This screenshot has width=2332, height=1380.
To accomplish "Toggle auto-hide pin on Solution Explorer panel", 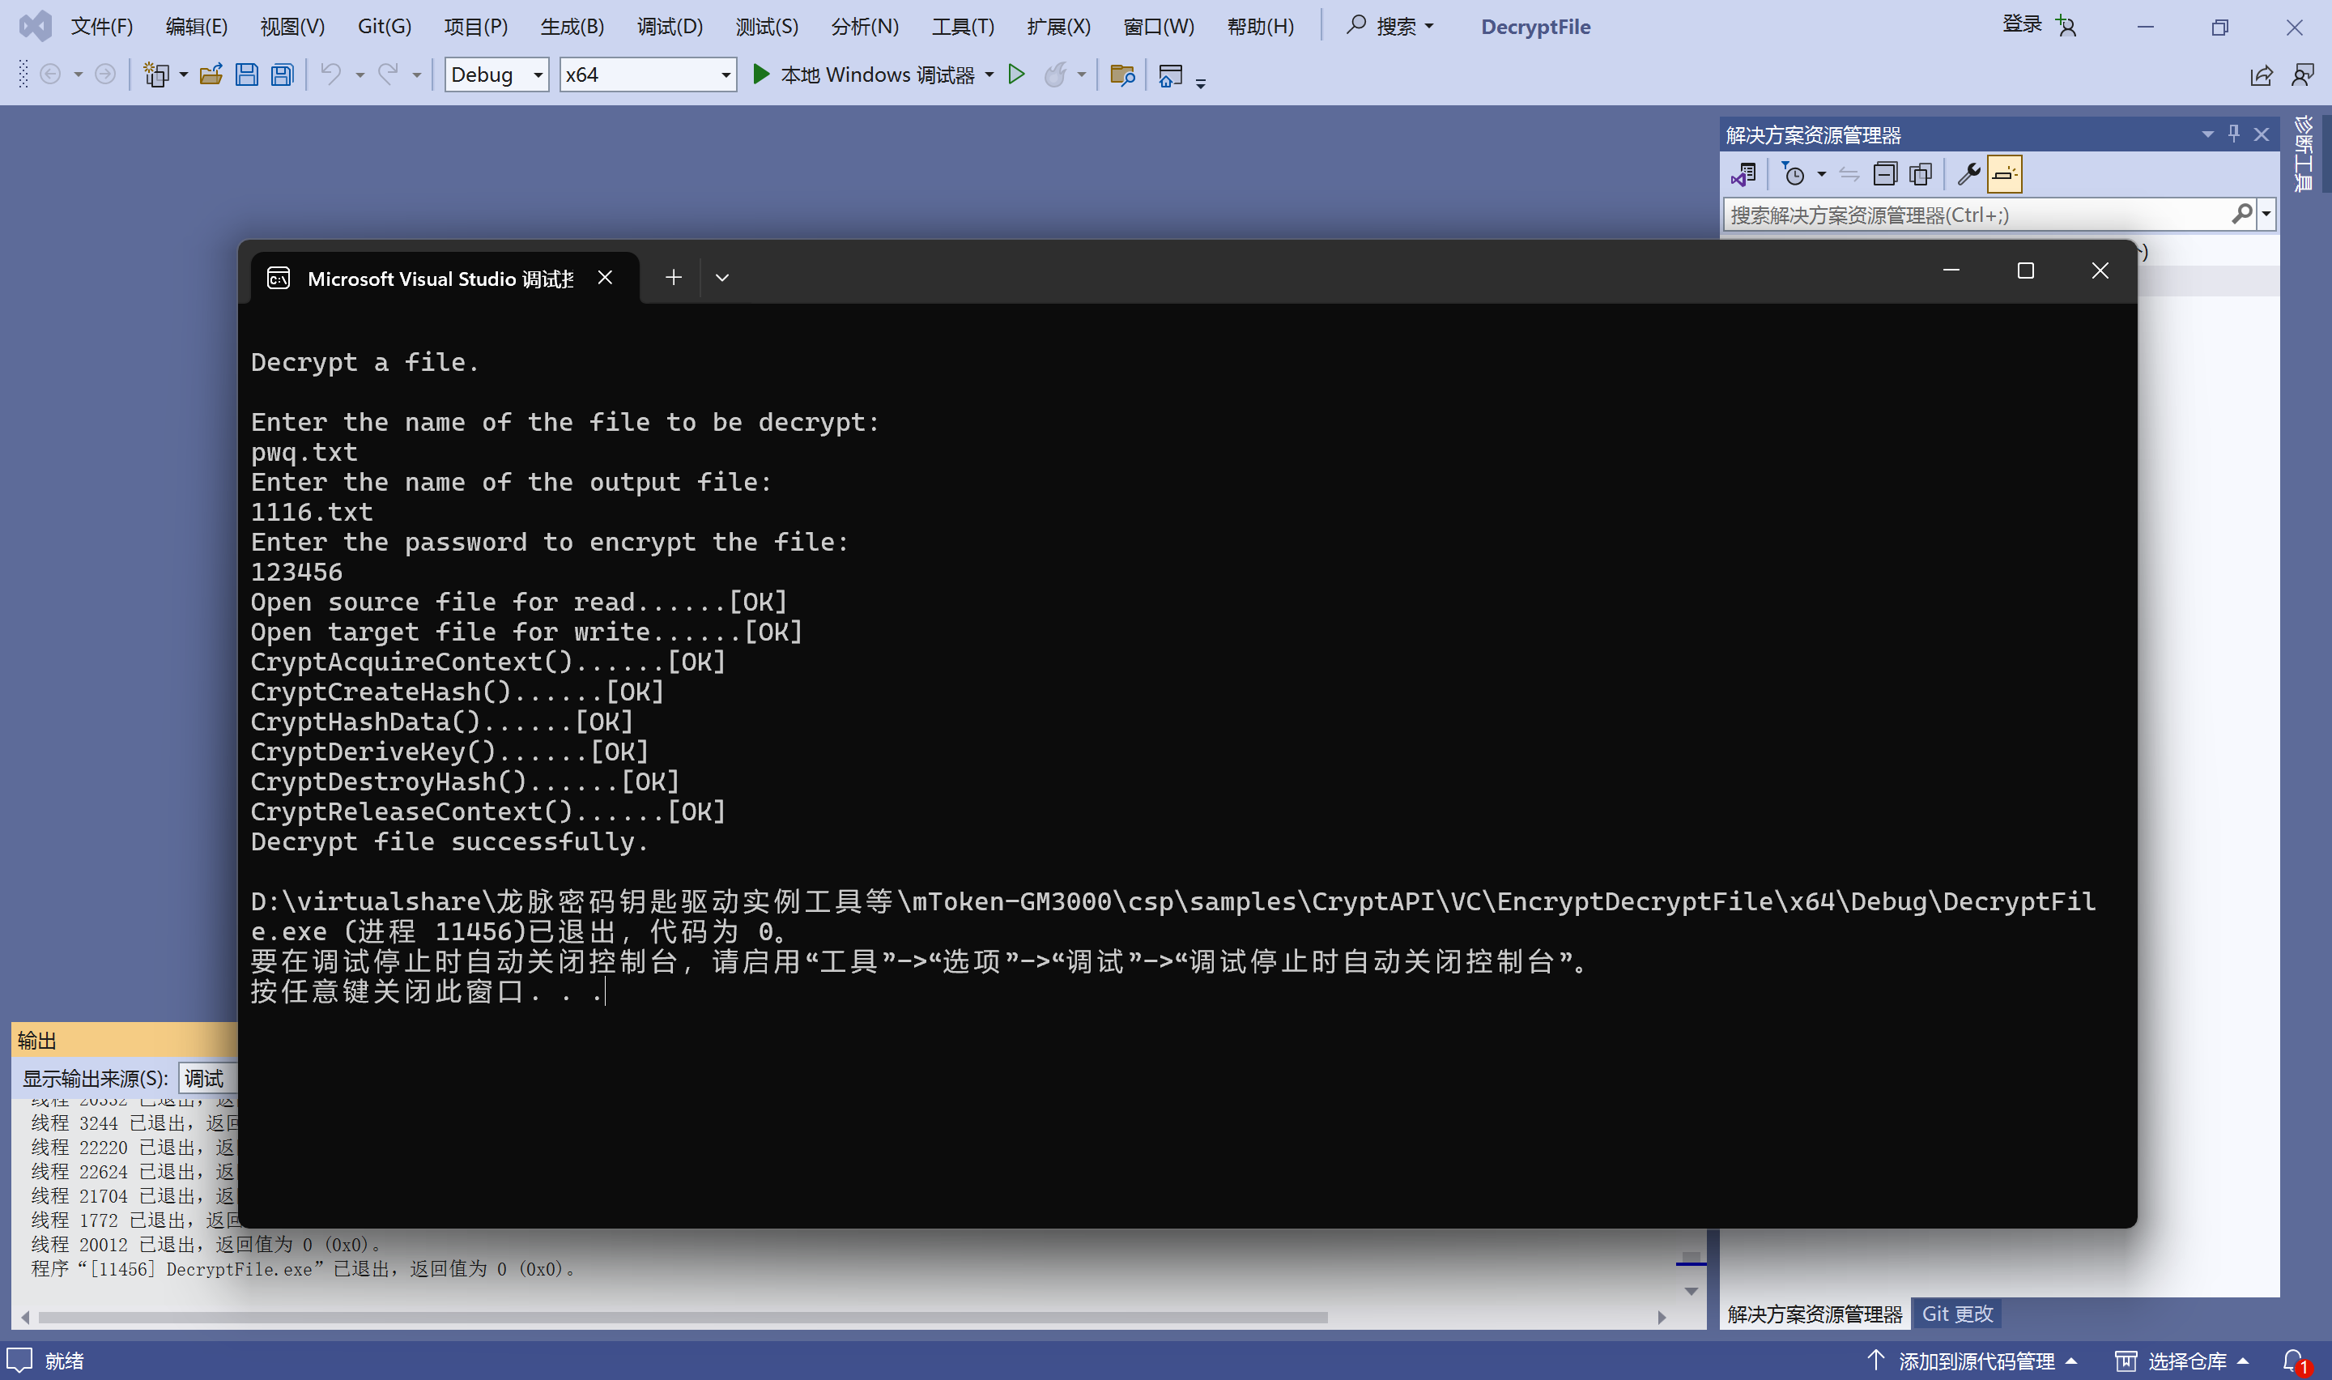I will (x=2233, y=134).
